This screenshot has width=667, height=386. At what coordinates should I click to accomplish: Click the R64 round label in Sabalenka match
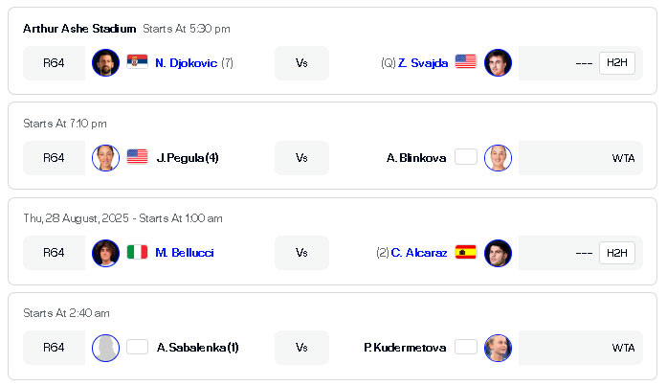click(x=54, y=348)
